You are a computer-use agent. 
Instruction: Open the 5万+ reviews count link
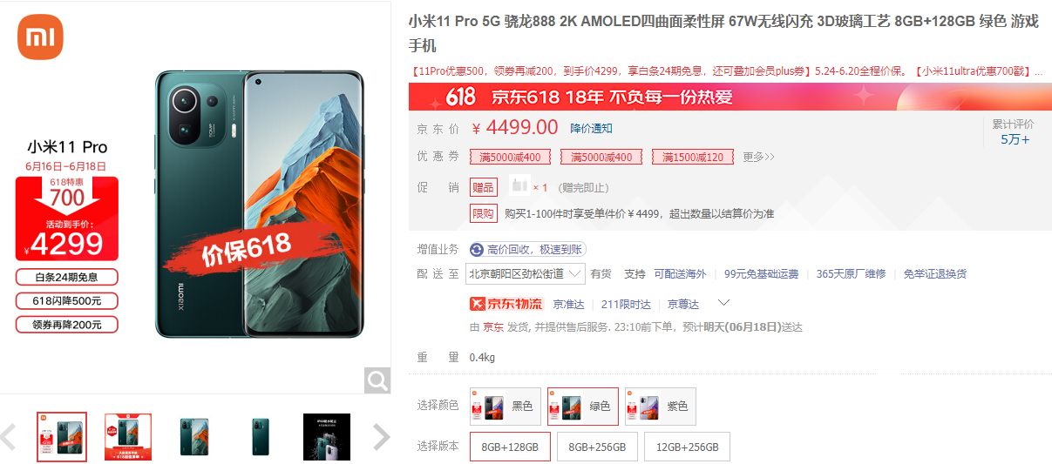(x=1015, y=139)
